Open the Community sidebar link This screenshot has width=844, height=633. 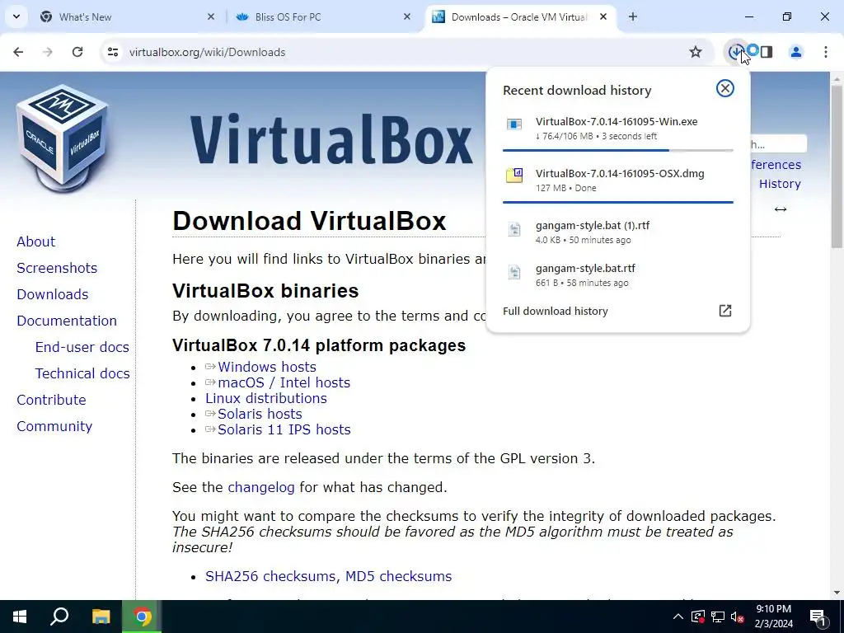(54, 426)
